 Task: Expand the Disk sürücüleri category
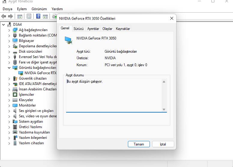tap(9, 52)
